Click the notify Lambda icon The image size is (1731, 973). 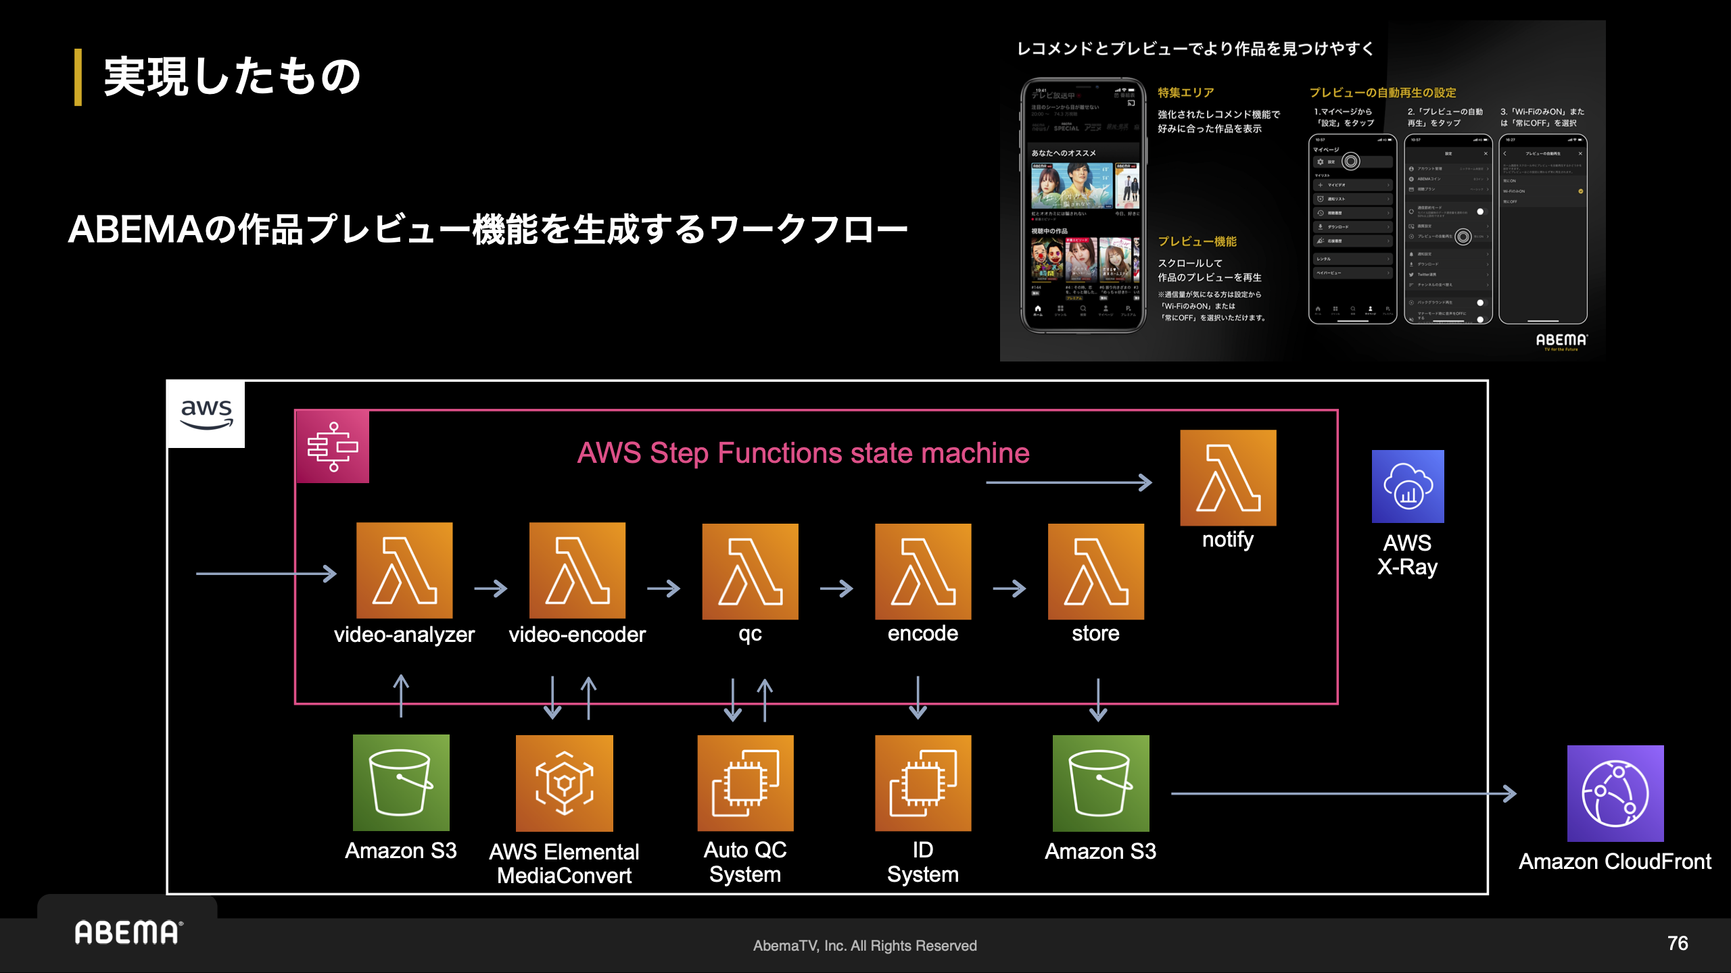pos(1228,478)
